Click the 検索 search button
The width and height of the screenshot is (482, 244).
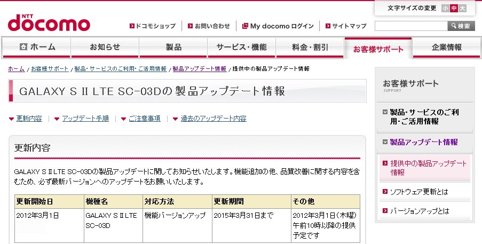coord(461,26)
